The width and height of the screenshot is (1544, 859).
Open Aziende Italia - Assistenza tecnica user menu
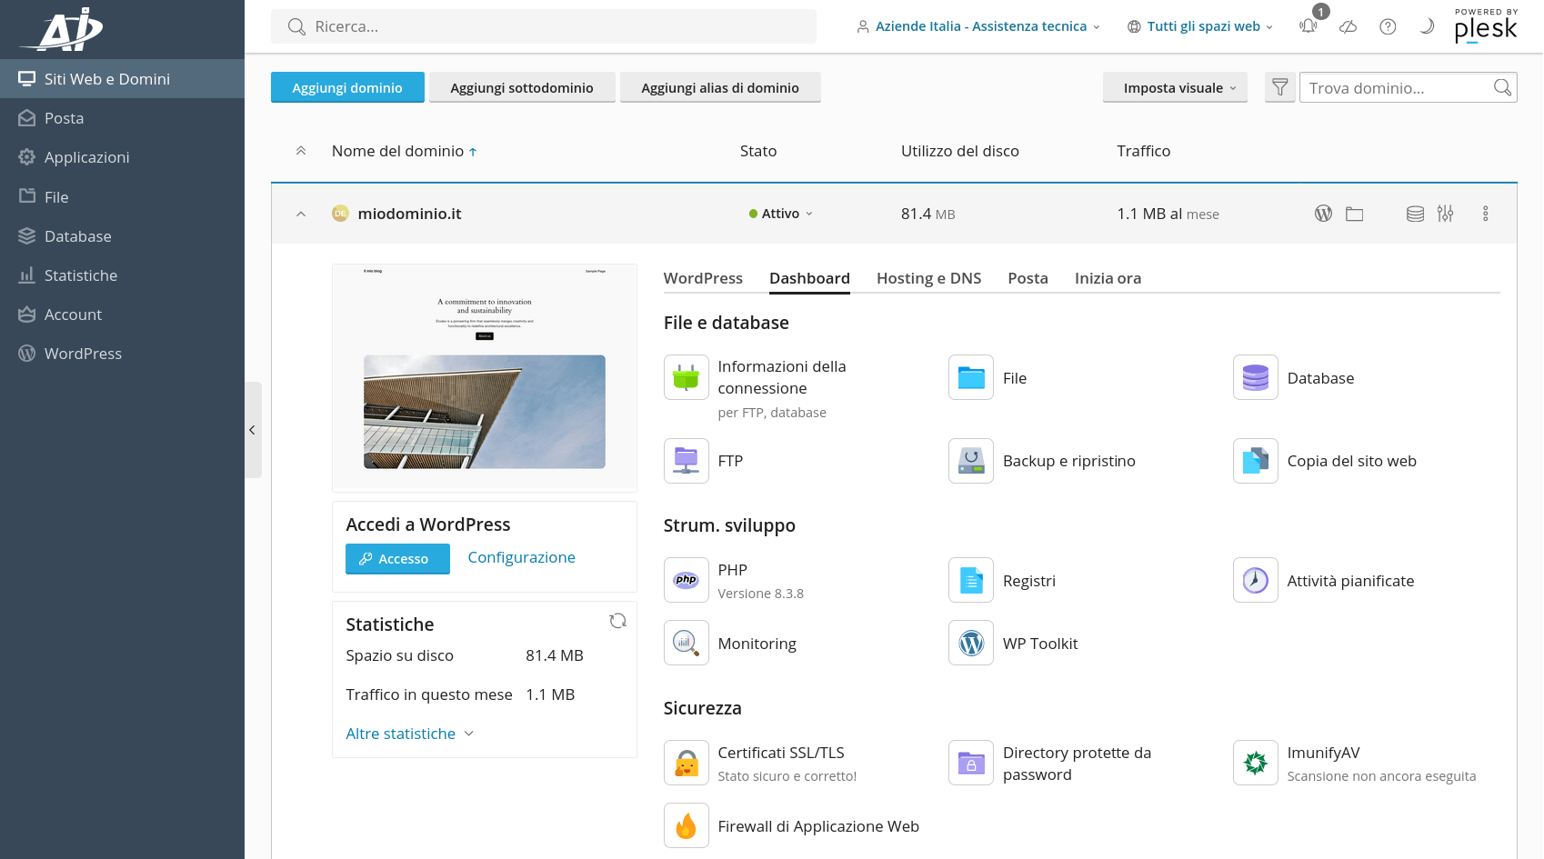click(x=978, y=26)
